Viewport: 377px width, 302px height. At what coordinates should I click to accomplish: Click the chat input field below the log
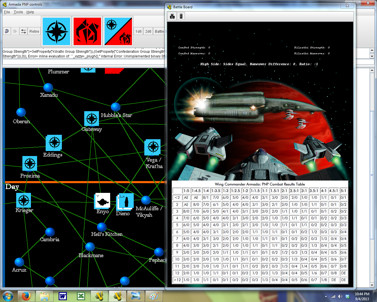(x=82, y=62)
